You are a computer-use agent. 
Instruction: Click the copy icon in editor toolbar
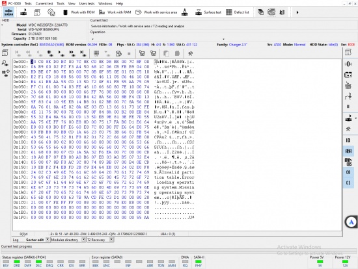(x=166, y=53)
